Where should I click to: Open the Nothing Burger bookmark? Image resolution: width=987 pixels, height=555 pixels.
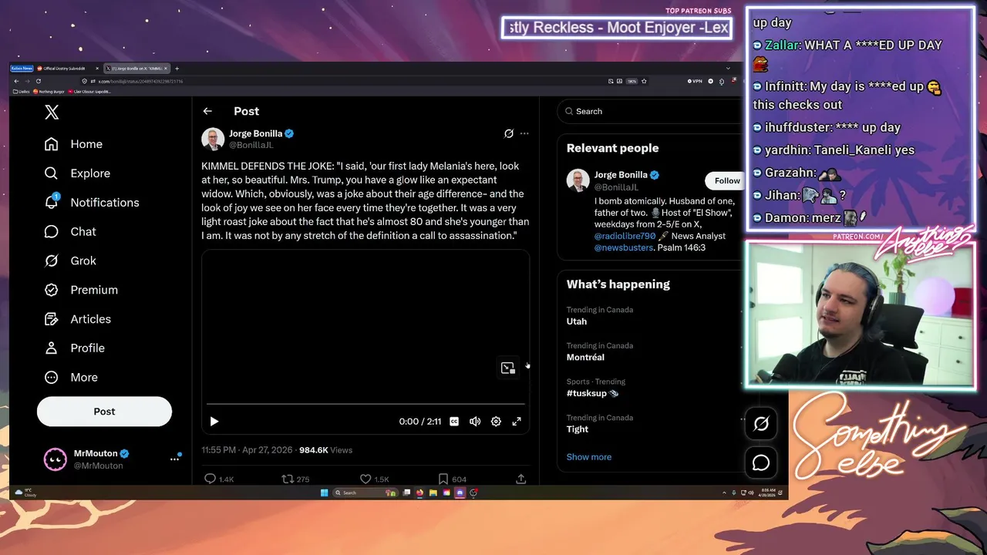pos(49,92)
